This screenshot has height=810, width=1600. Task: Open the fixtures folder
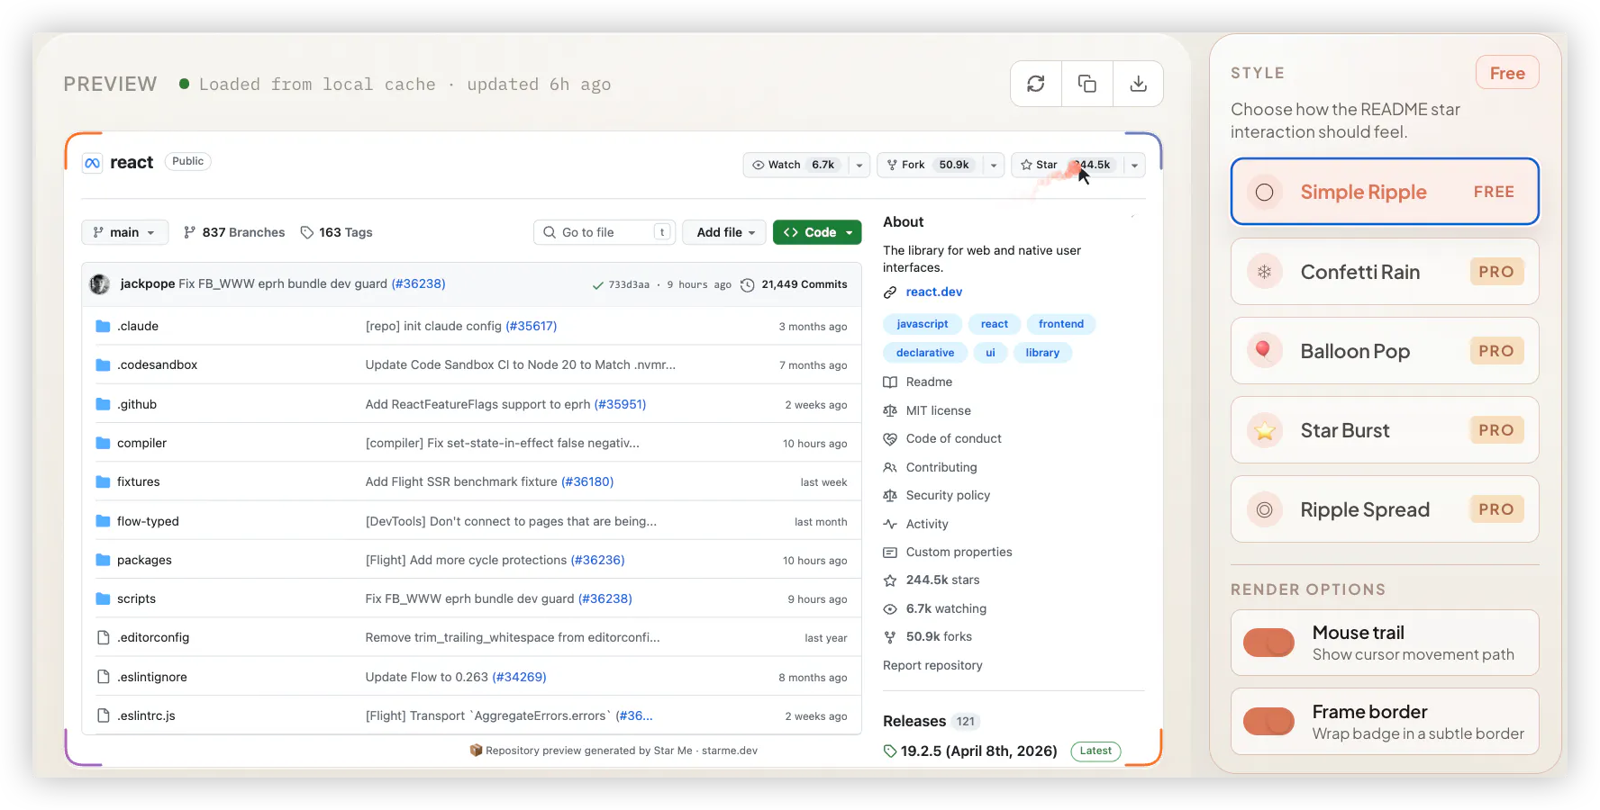point(139,482)
